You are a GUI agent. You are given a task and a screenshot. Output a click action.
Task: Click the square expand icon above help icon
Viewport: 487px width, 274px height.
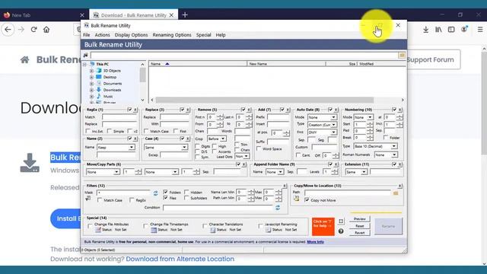coord(341,221)
